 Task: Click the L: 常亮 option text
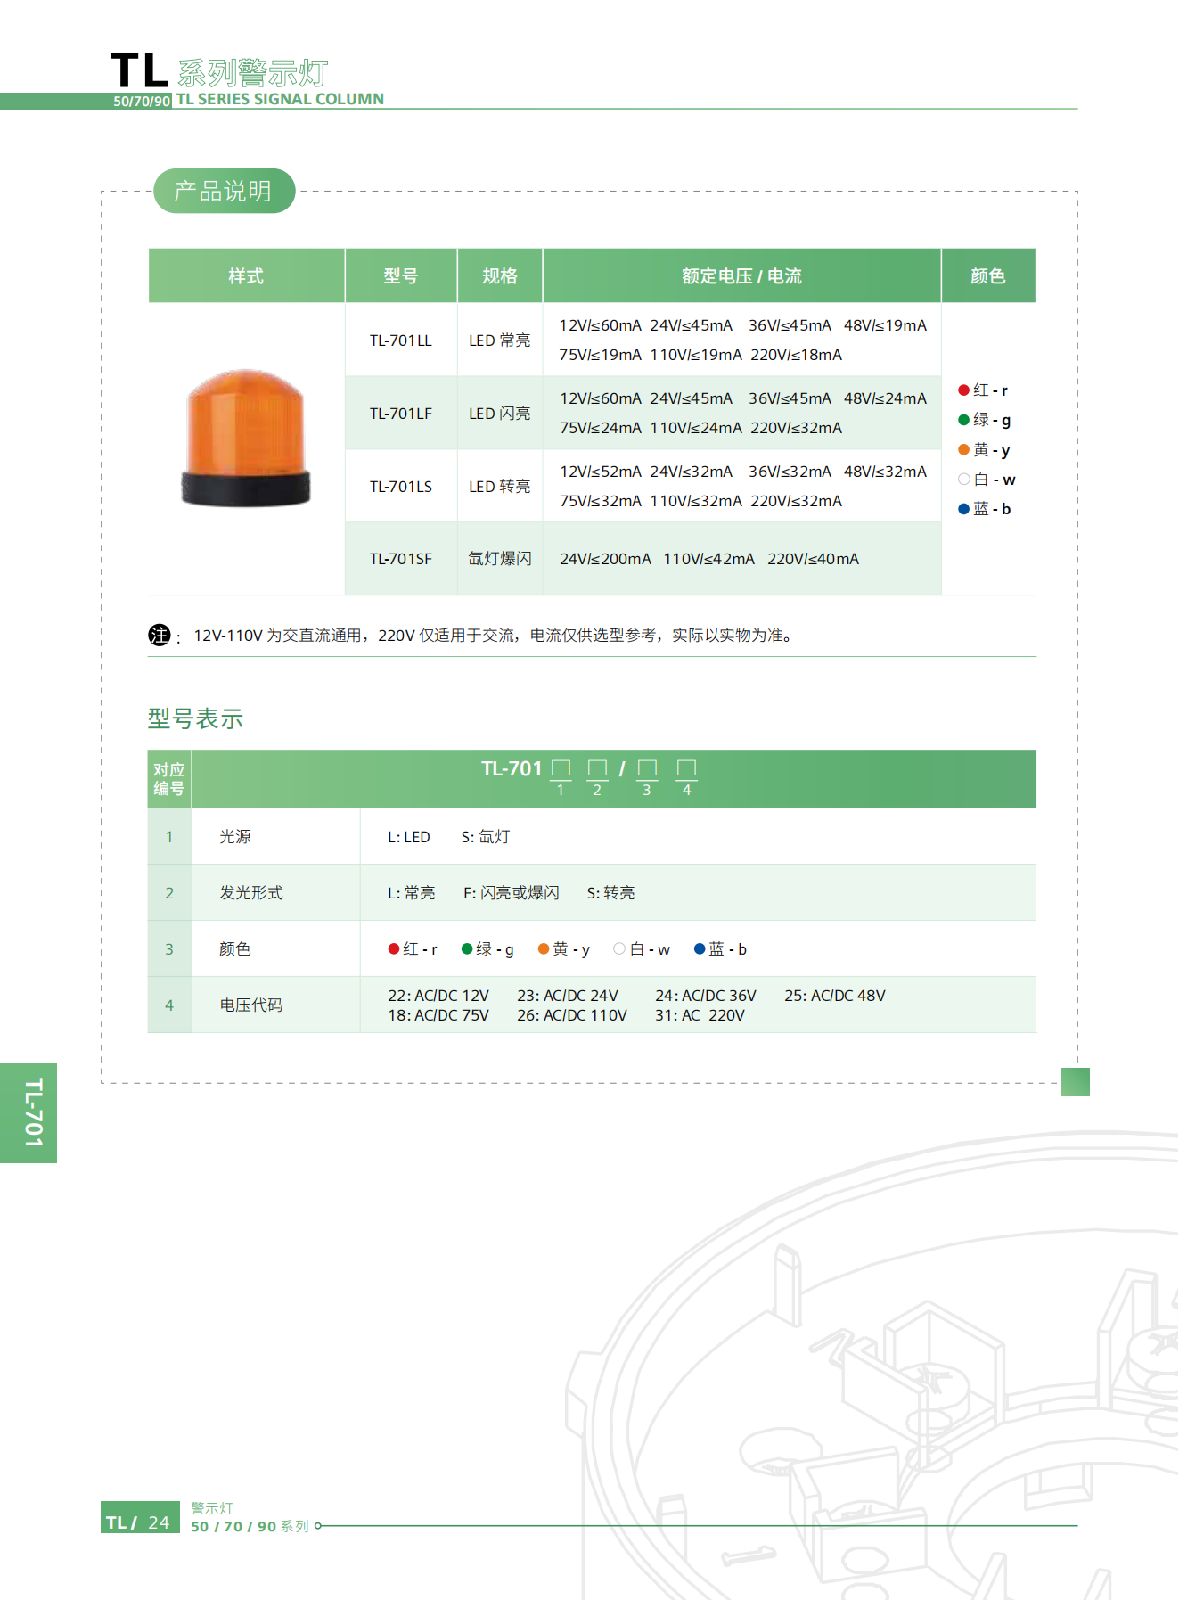(x=412, y=893)
